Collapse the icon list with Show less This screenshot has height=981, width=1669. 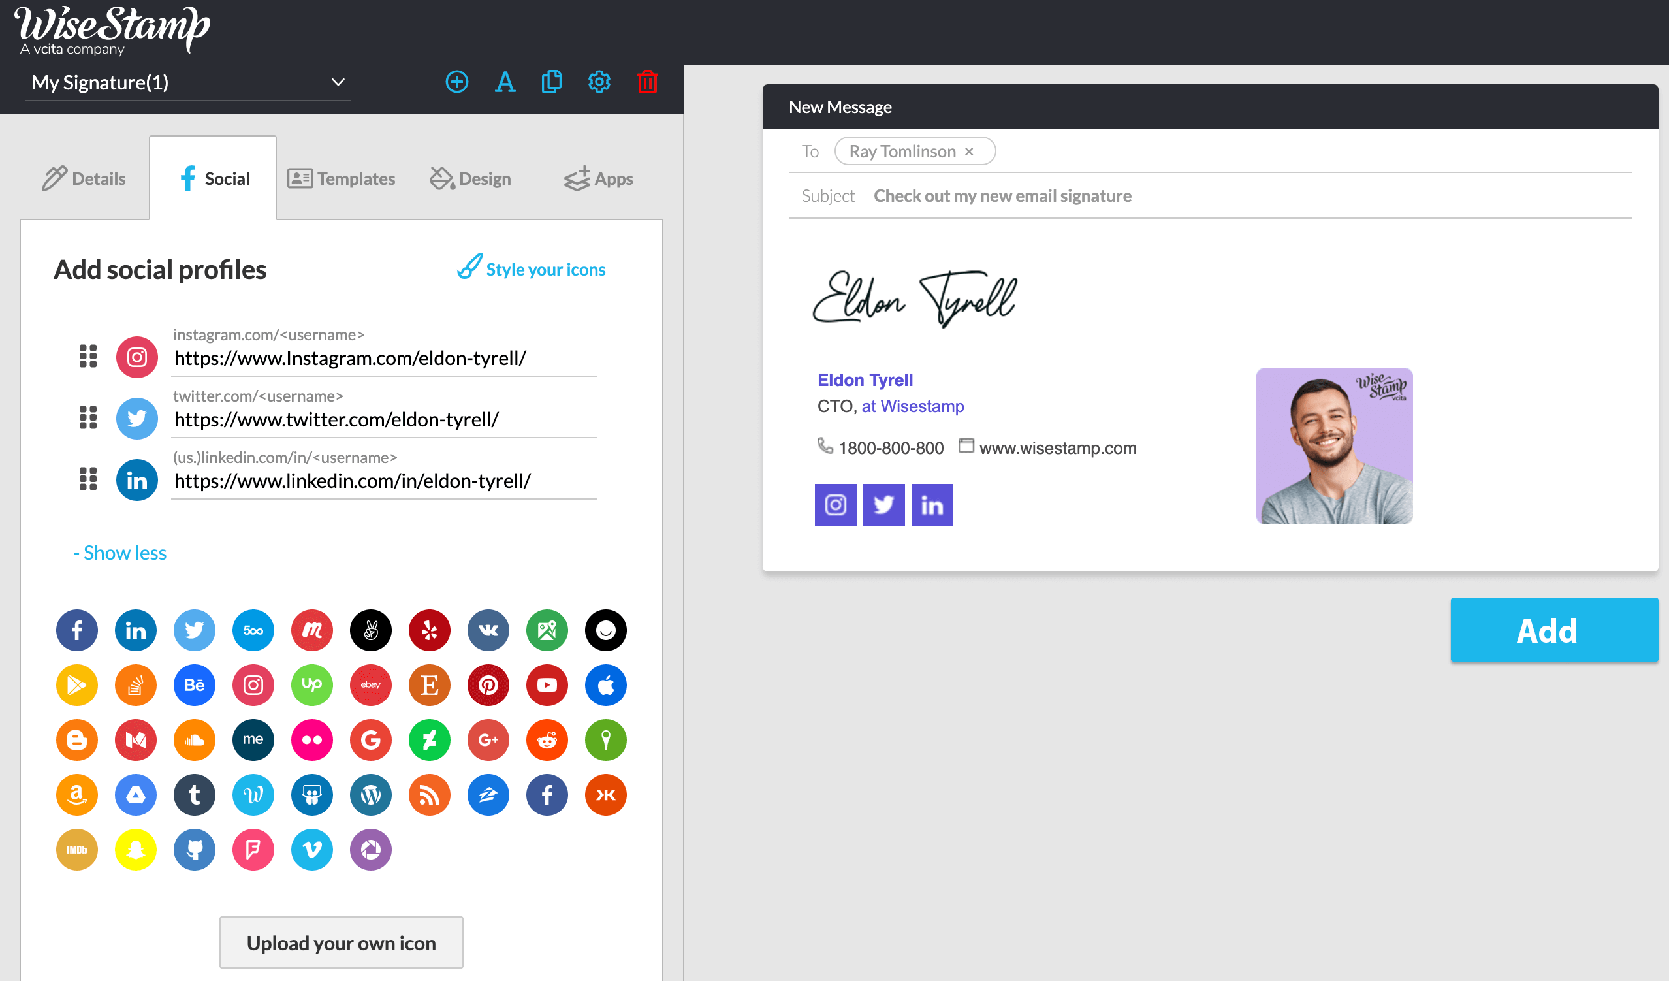(x=120, y=553)
